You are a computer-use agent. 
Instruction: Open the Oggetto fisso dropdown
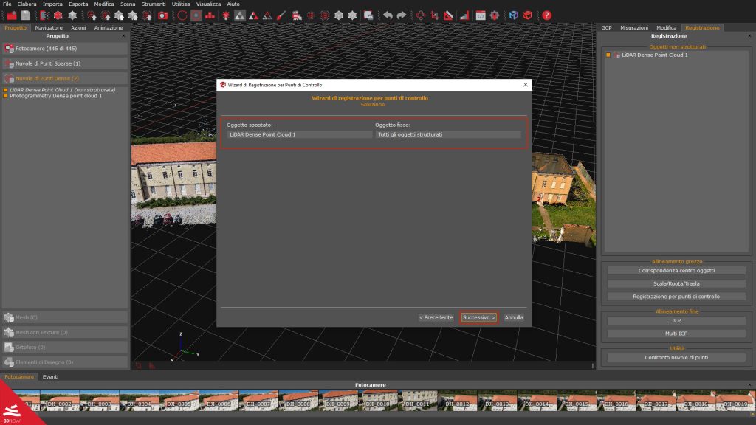(x=448, y=134)
